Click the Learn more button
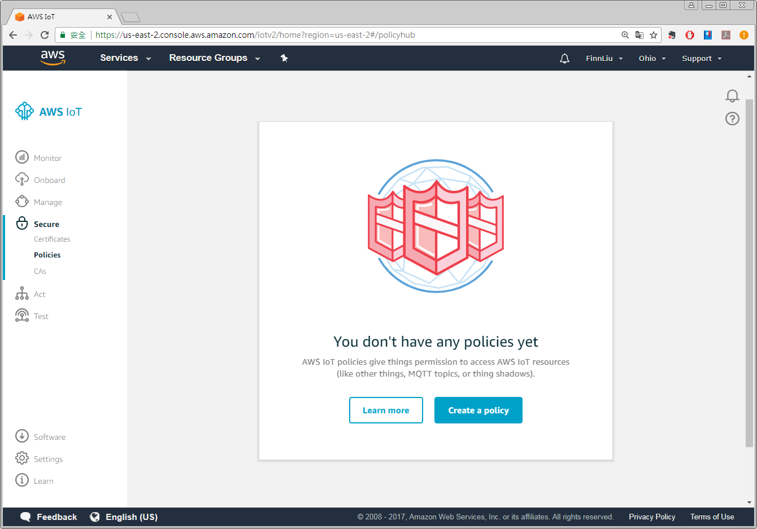 pyautogui.click(x=386, y=410)
